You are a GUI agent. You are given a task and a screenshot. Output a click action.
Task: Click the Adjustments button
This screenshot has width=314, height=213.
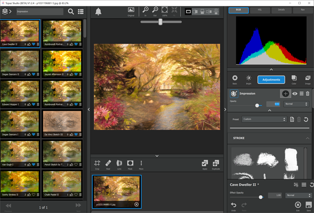coord(271,80)
